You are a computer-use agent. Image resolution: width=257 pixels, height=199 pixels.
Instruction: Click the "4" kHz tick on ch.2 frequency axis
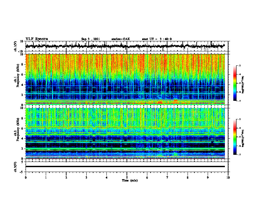(x=23, y=139)
